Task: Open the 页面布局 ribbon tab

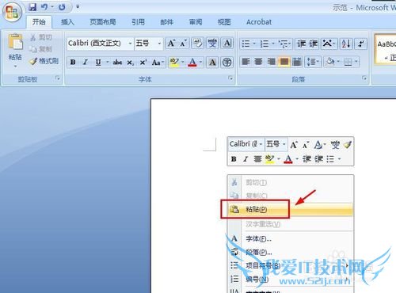Action: point(103,22)
